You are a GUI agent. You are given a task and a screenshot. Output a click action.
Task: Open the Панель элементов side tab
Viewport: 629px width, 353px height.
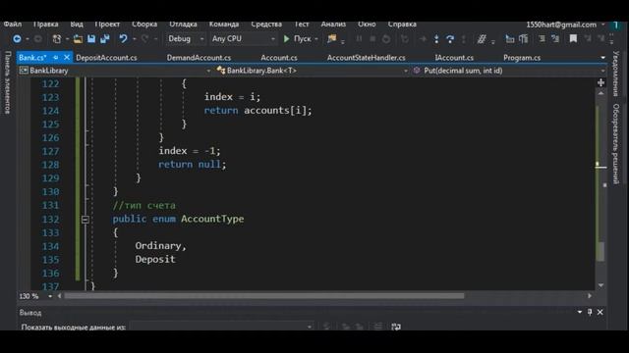(x=8, y=82)
